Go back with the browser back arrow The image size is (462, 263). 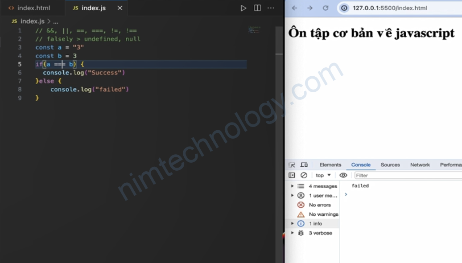[295, 8]
